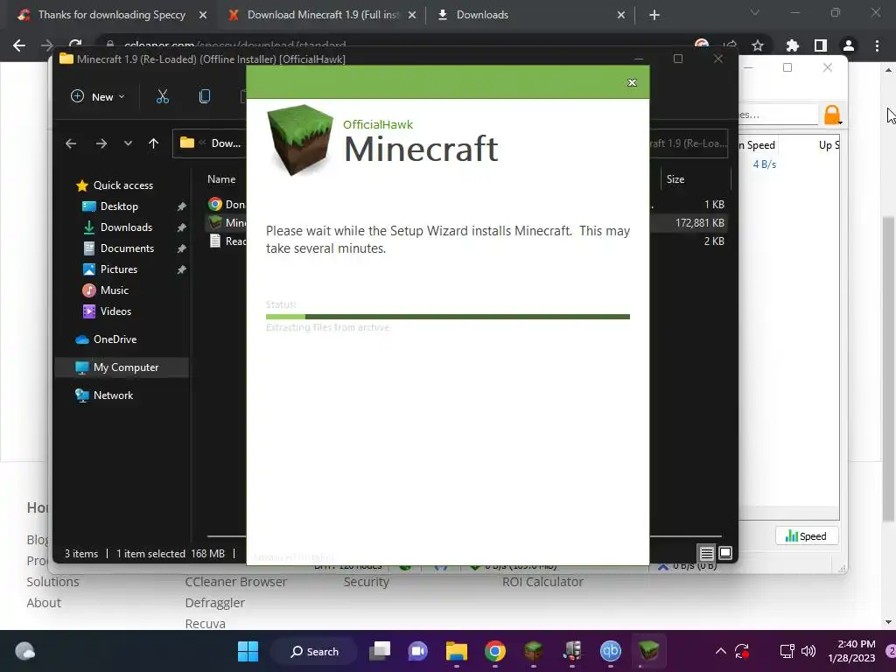Open Desktop in the sidebar
896x672 pixels.
pyautogui.click(x=119, y=206)
